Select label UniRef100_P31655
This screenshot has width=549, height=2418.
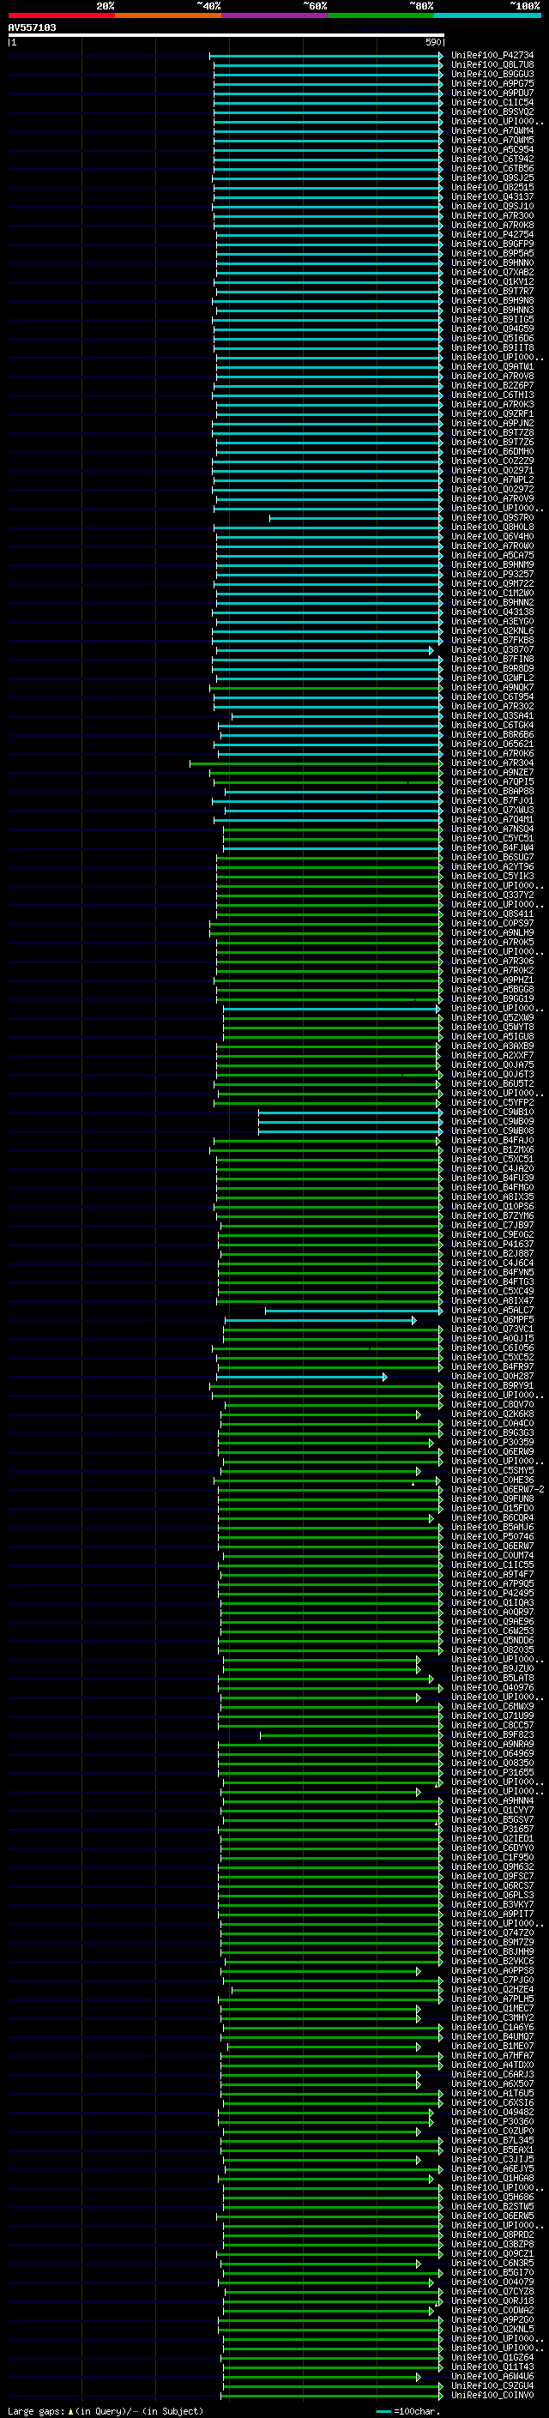pyautogui.click(x=492, y=1772)
